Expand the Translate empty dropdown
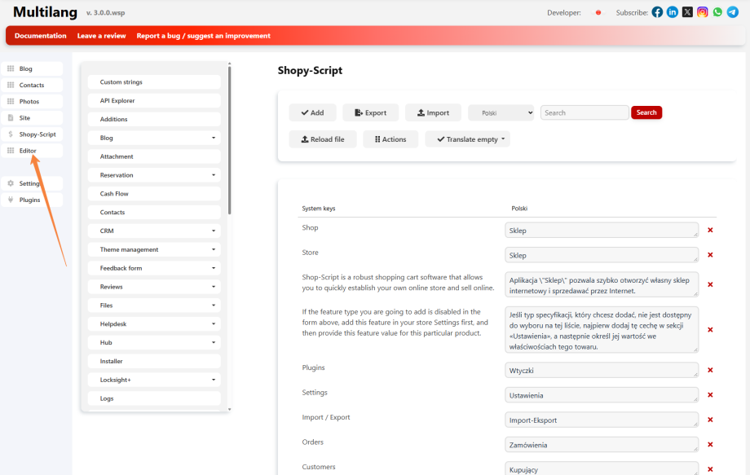 click(x=467, y=139)
